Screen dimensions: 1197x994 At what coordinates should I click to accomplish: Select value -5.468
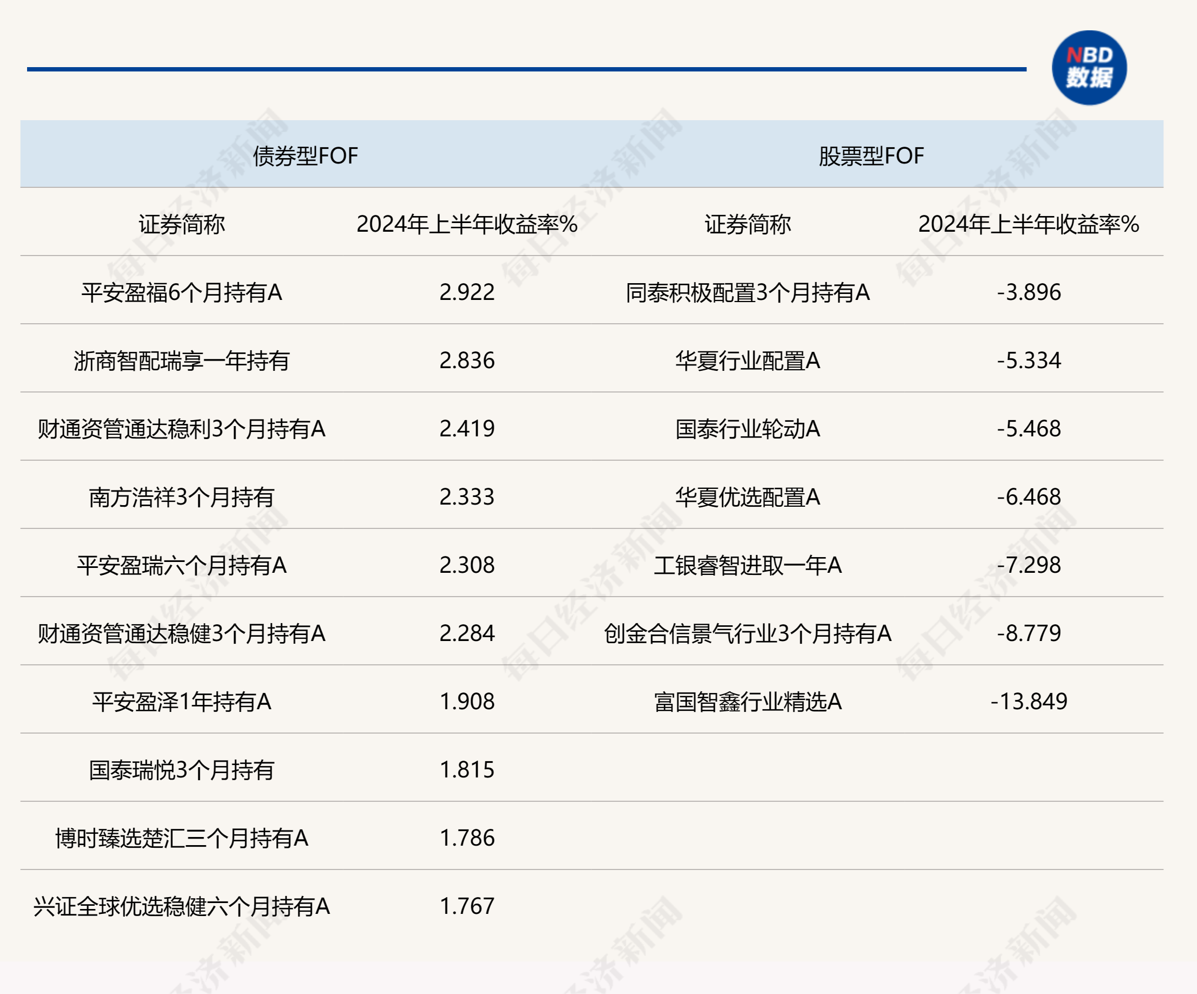(x=1028, y=428)
